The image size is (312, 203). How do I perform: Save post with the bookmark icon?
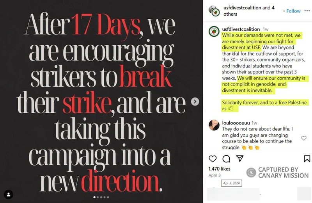click(307, 158)
